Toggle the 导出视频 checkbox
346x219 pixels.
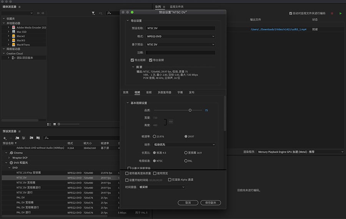pos(132,60)
